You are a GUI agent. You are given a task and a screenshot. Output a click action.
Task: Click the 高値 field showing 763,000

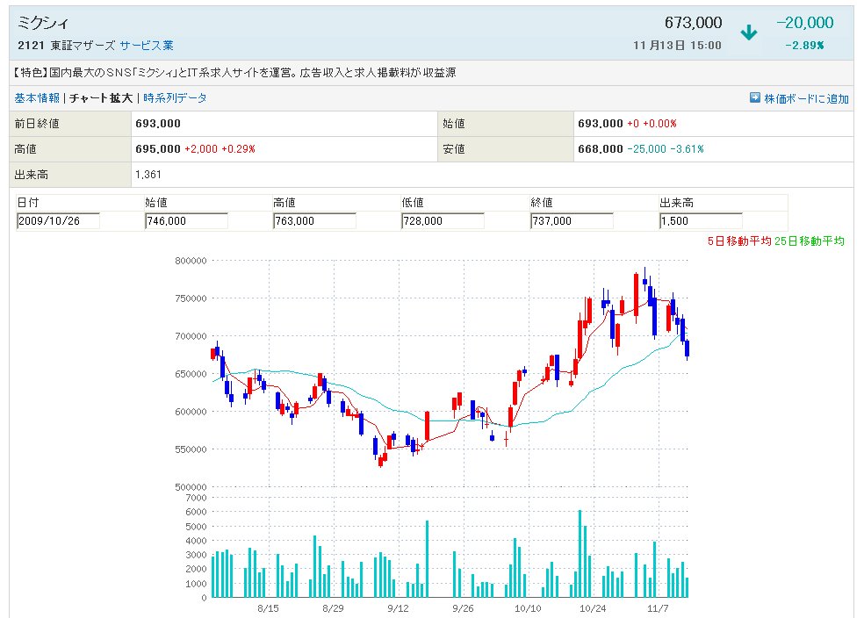coord(314,221)
